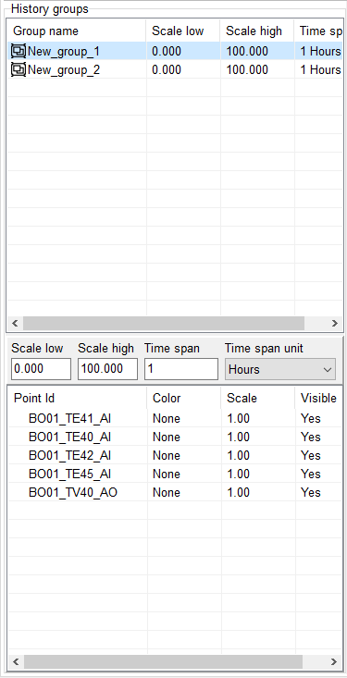Click Visible Yes cell for BO01_TE42_AI
This screenshot has height=678, width=347.
pyautogui.click(x=311, y=456)
